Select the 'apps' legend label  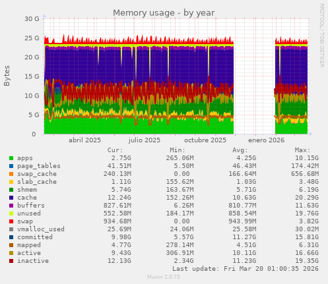pyautogui.click(x=25, y=158)
